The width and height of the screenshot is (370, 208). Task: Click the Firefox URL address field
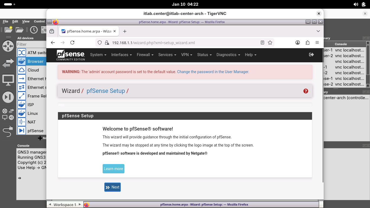179,43
